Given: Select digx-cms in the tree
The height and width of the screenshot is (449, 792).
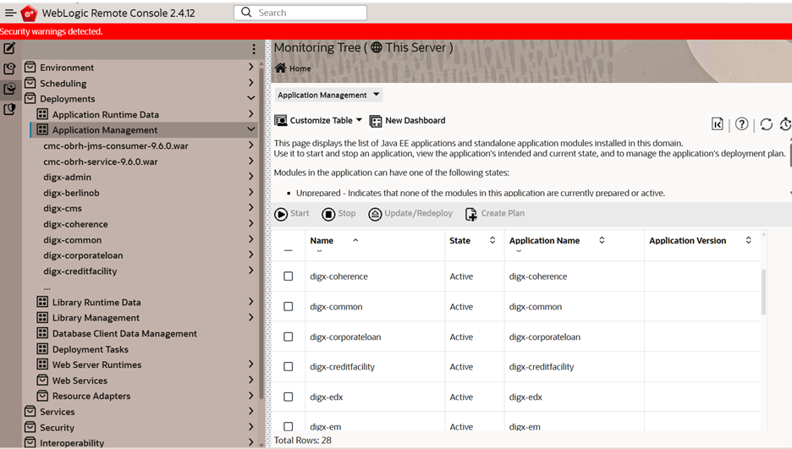Looking at the screenshot, I should [x=63, y=208].
